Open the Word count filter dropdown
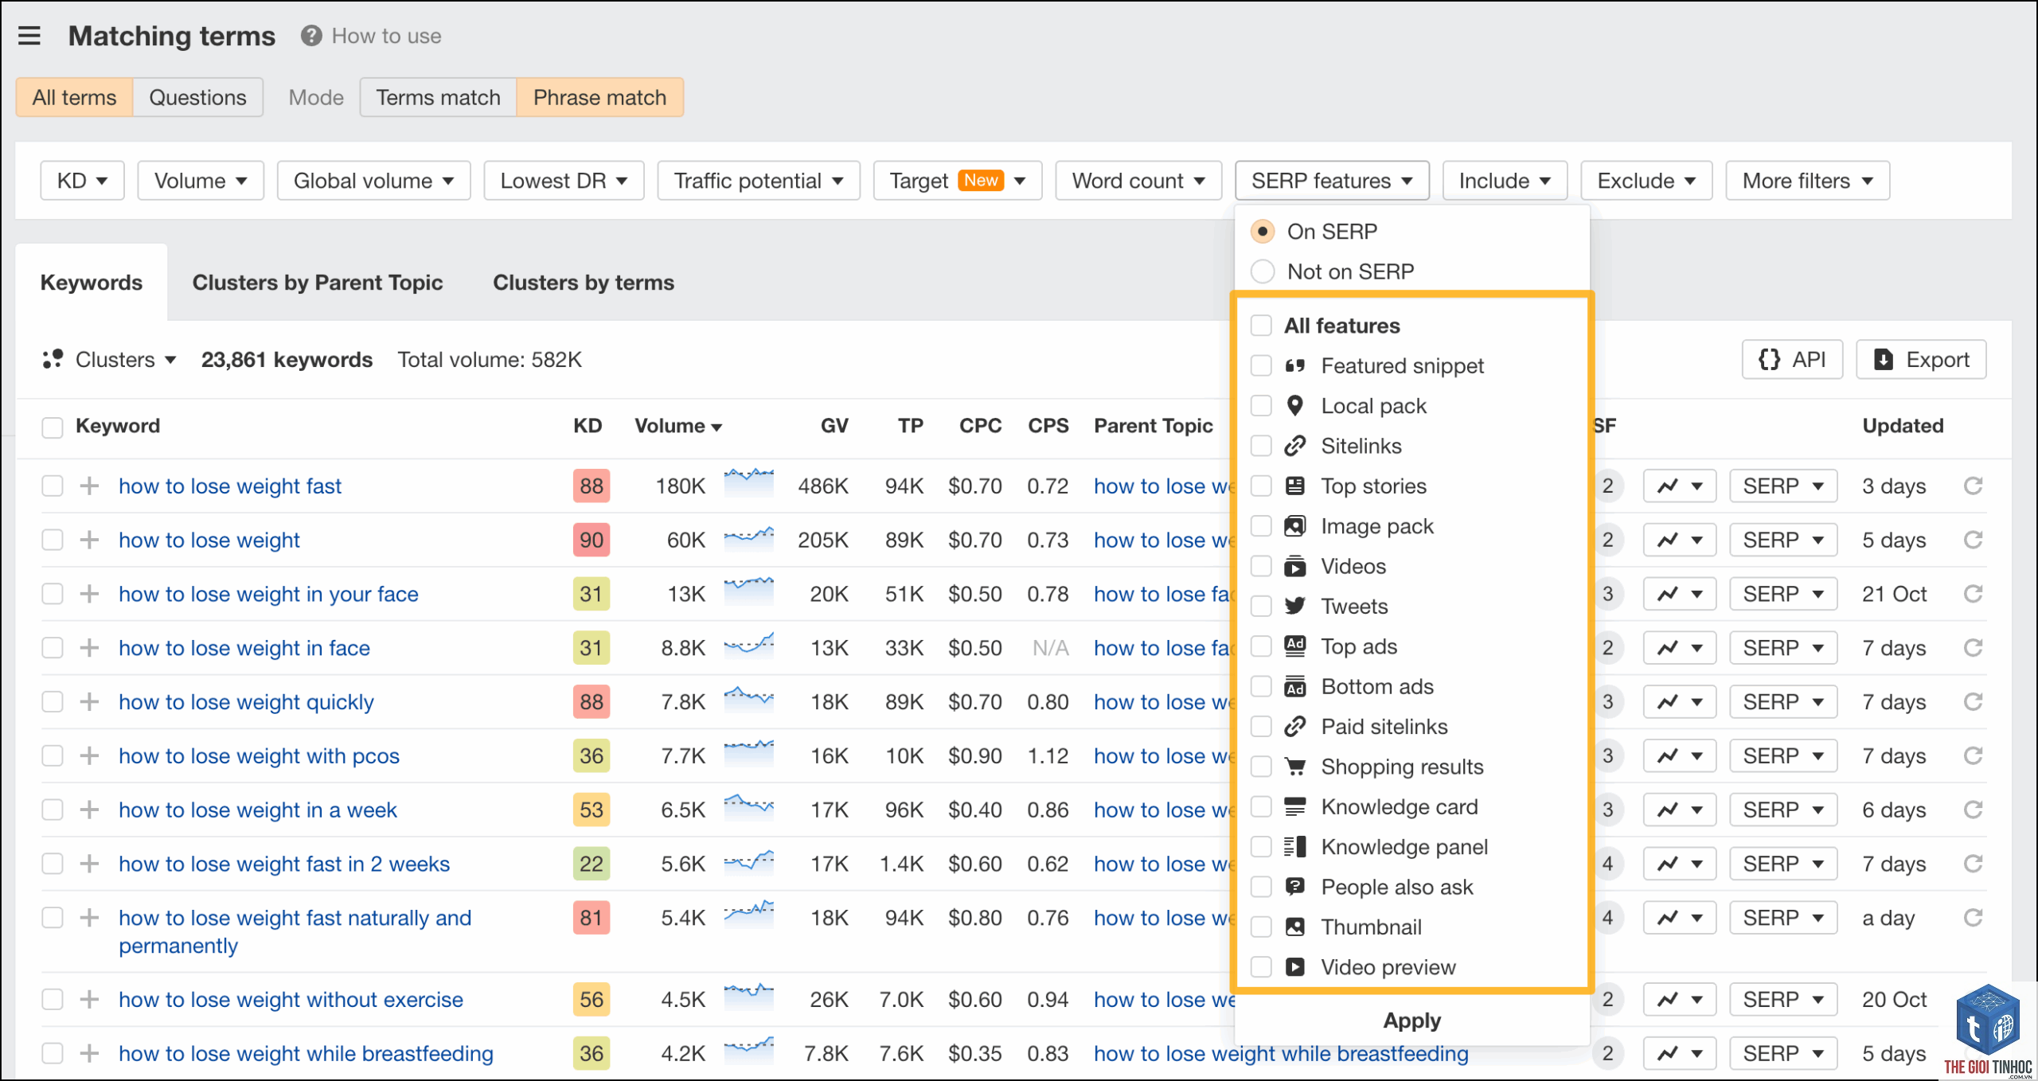This screenshot has width=2038, height=1081. point(1138,181)
